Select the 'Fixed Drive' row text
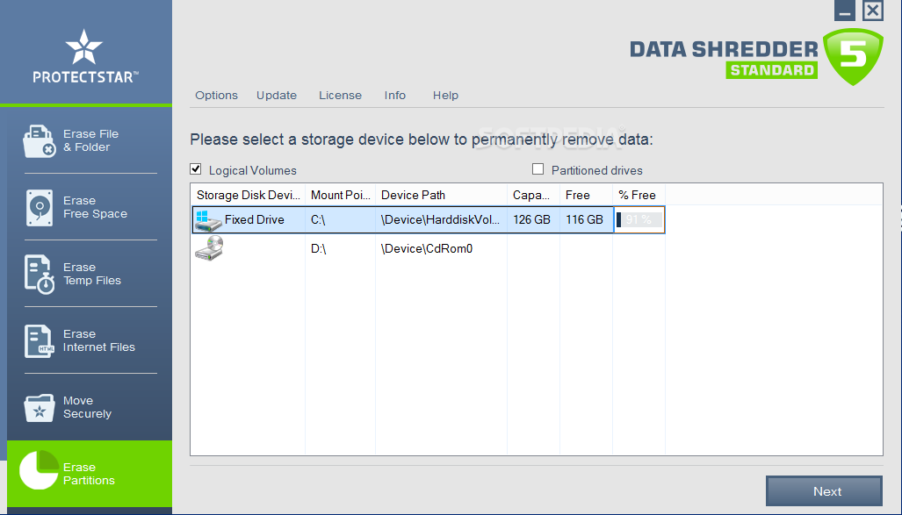Screen dimensions: 902x515 254,219
